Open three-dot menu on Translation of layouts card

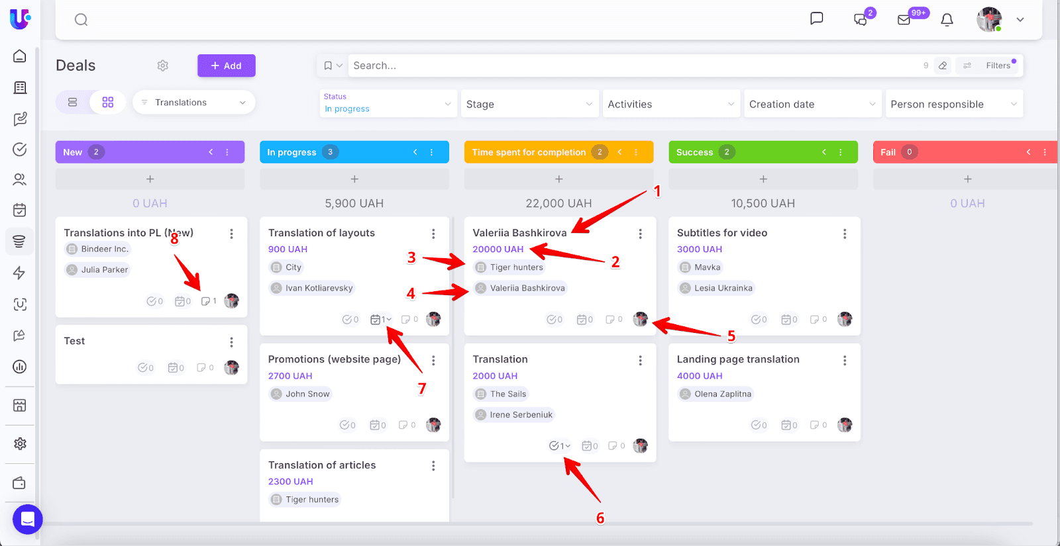433,234
